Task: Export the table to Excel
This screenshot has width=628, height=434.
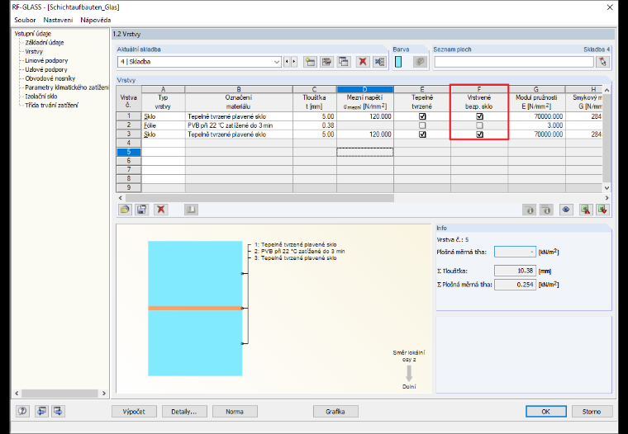Action: pos(586,210)
